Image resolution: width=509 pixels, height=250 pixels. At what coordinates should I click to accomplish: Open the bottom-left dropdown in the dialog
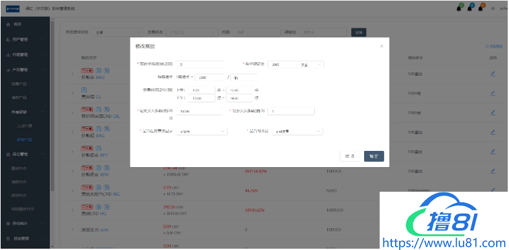[x=201, y=131]
